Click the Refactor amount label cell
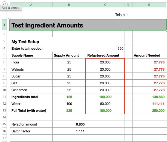 pyautogui.click(x=31, y=124)
